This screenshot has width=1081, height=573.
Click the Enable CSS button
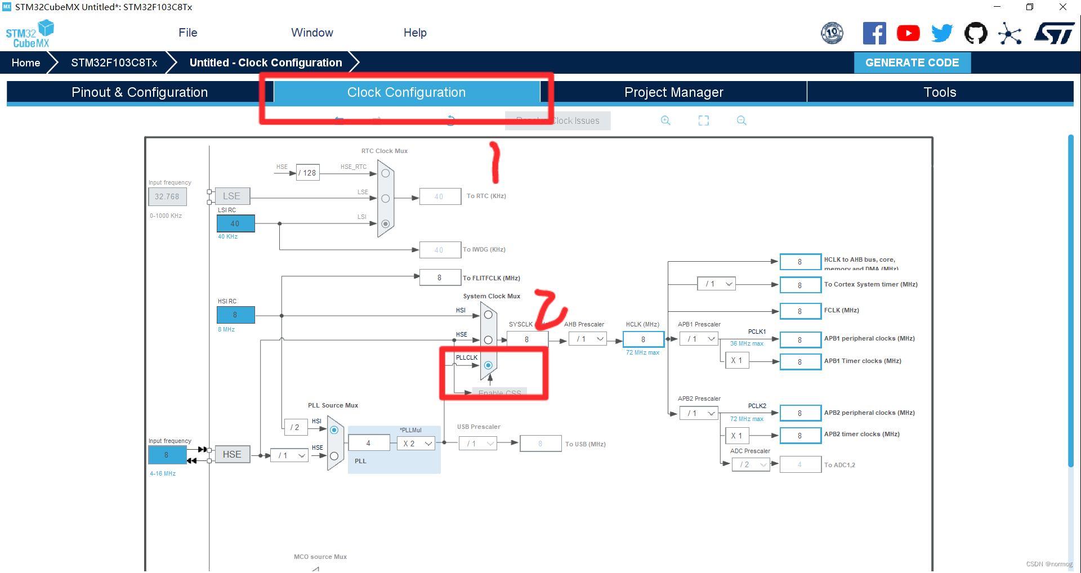(x=499, y=393)
